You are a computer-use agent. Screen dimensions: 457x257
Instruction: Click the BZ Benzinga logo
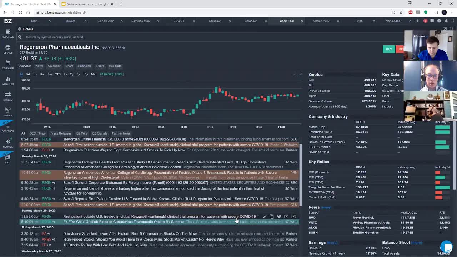(x=8, y=21)
